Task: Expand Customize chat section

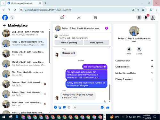Action: [134, 60]
